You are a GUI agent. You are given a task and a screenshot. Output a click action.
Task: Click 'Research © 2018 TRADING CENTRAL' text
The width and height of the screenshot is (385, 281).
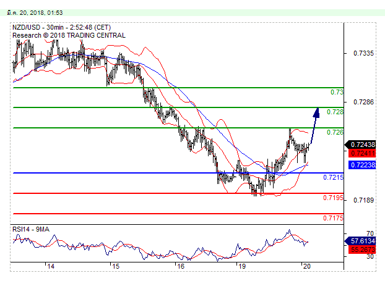(69, 35)
